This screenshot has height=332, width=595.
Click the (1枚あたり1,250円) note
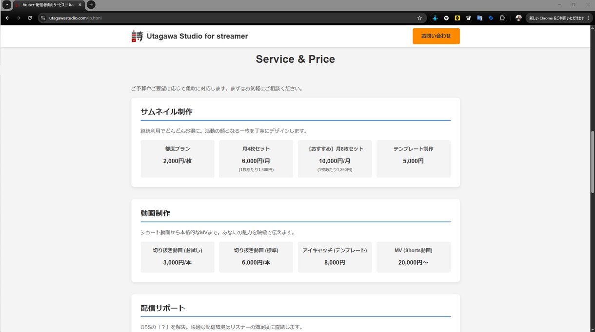tap(335, 170)
